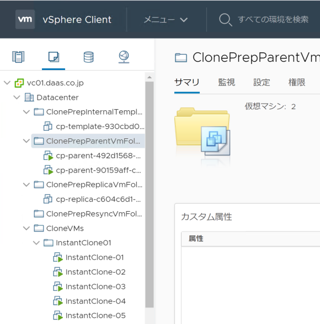Select the ClonePrepResyncVmFol tree row
The width and height of the screenshot is (320, 324).
point(94,214)
